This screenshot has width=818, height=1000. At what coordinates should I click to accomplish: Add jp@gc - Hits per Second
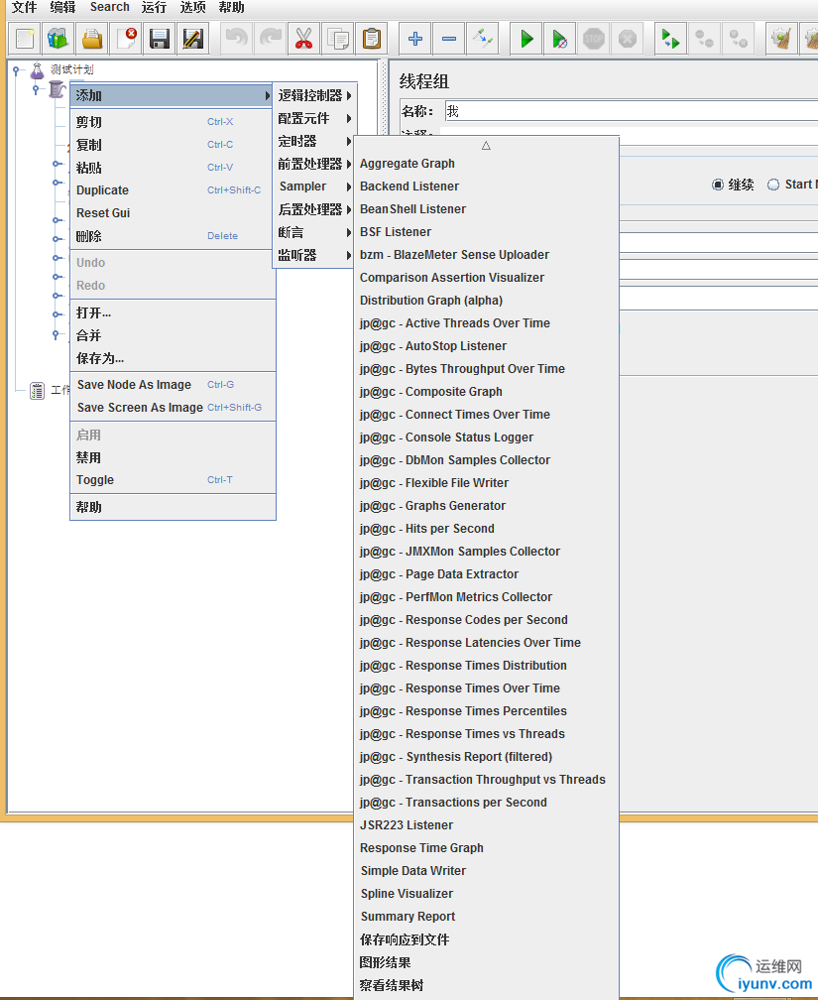pyautogui.click(x=486, y=529)
